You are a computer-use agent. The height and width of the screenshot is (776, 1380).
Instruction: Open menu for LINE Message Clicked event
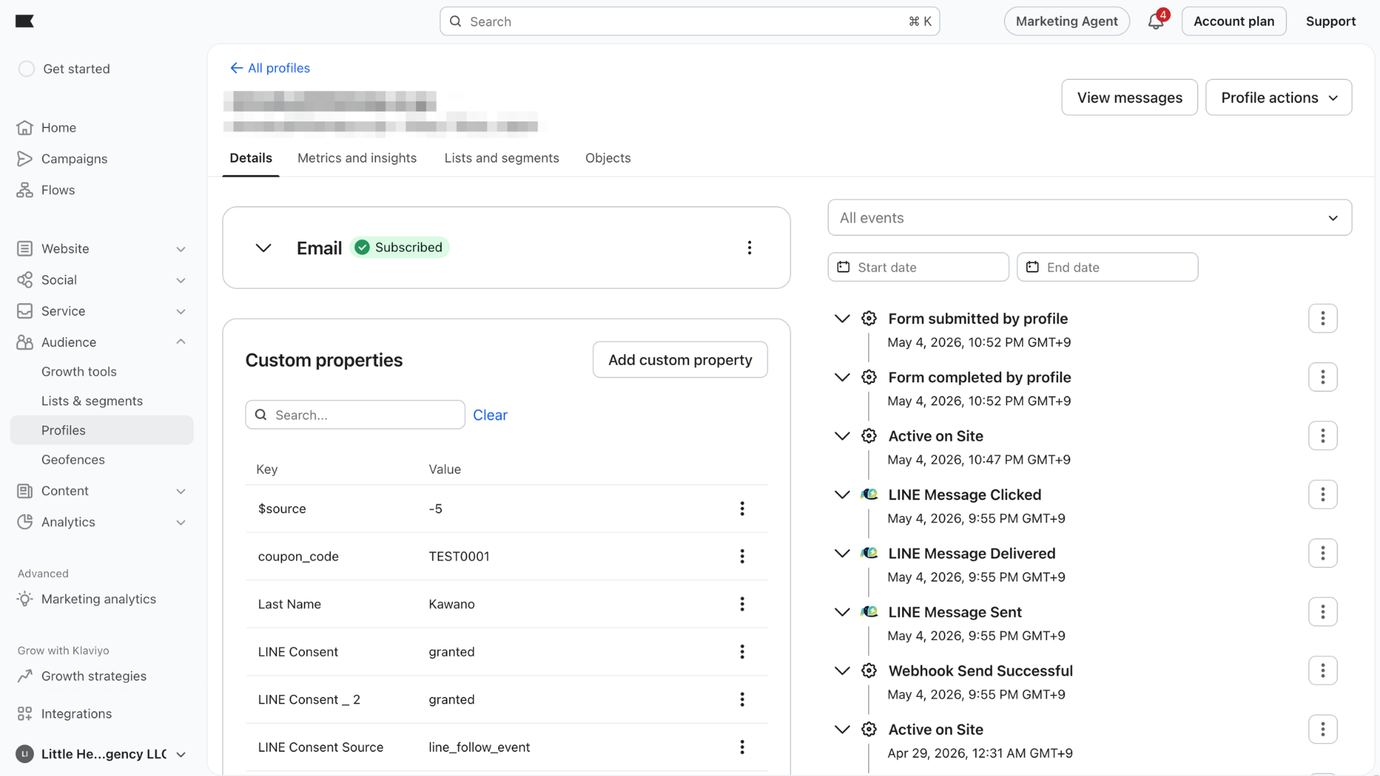coord(1322,494)
